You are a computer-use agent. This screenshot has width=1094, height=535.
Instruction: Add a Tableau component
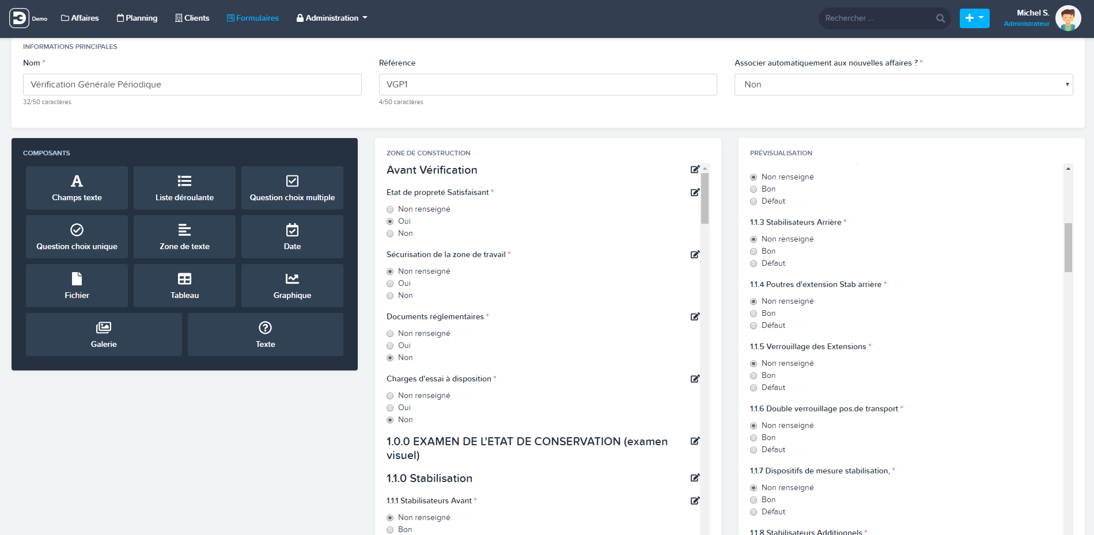[x=184, y=285]
